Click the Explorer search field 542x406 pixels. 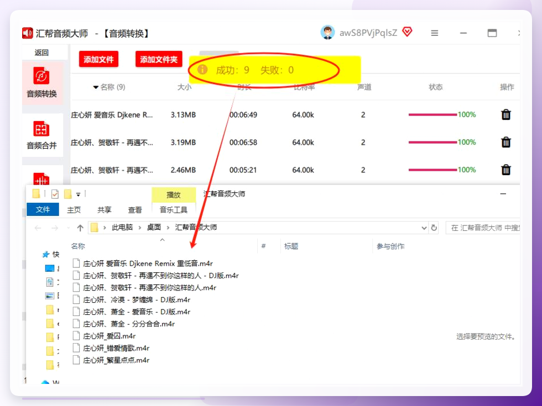click(x=483, y=228)
